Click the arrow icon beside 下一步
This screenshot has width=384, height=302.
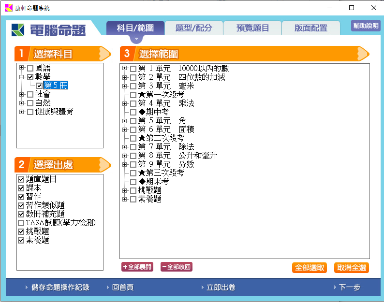pos(334,288)
